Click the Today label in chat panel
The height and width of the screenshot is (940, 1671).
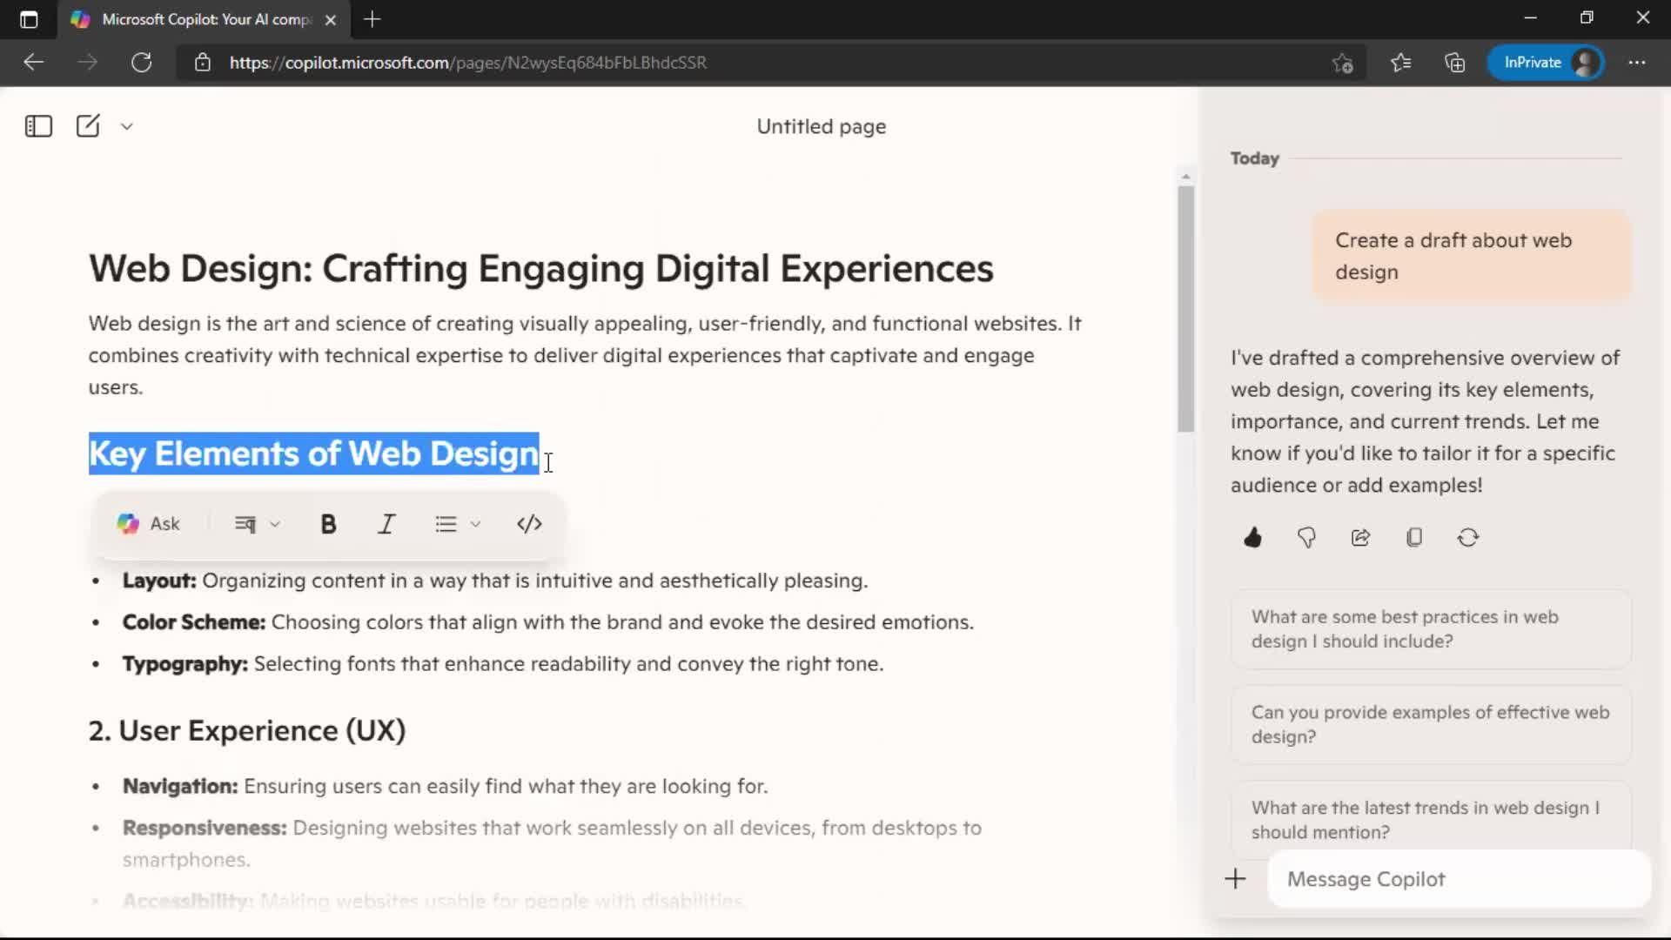(x=1254, y=158)
